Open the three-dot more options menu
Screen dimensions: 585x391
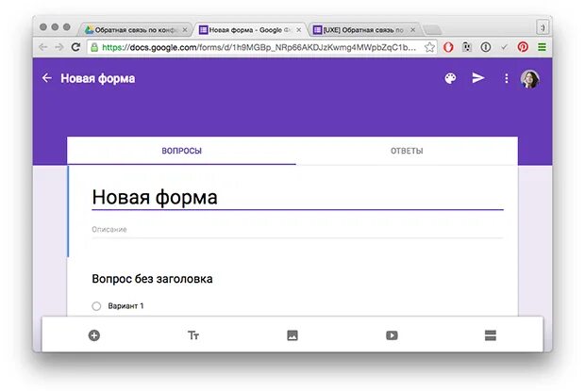click(507, 78)
